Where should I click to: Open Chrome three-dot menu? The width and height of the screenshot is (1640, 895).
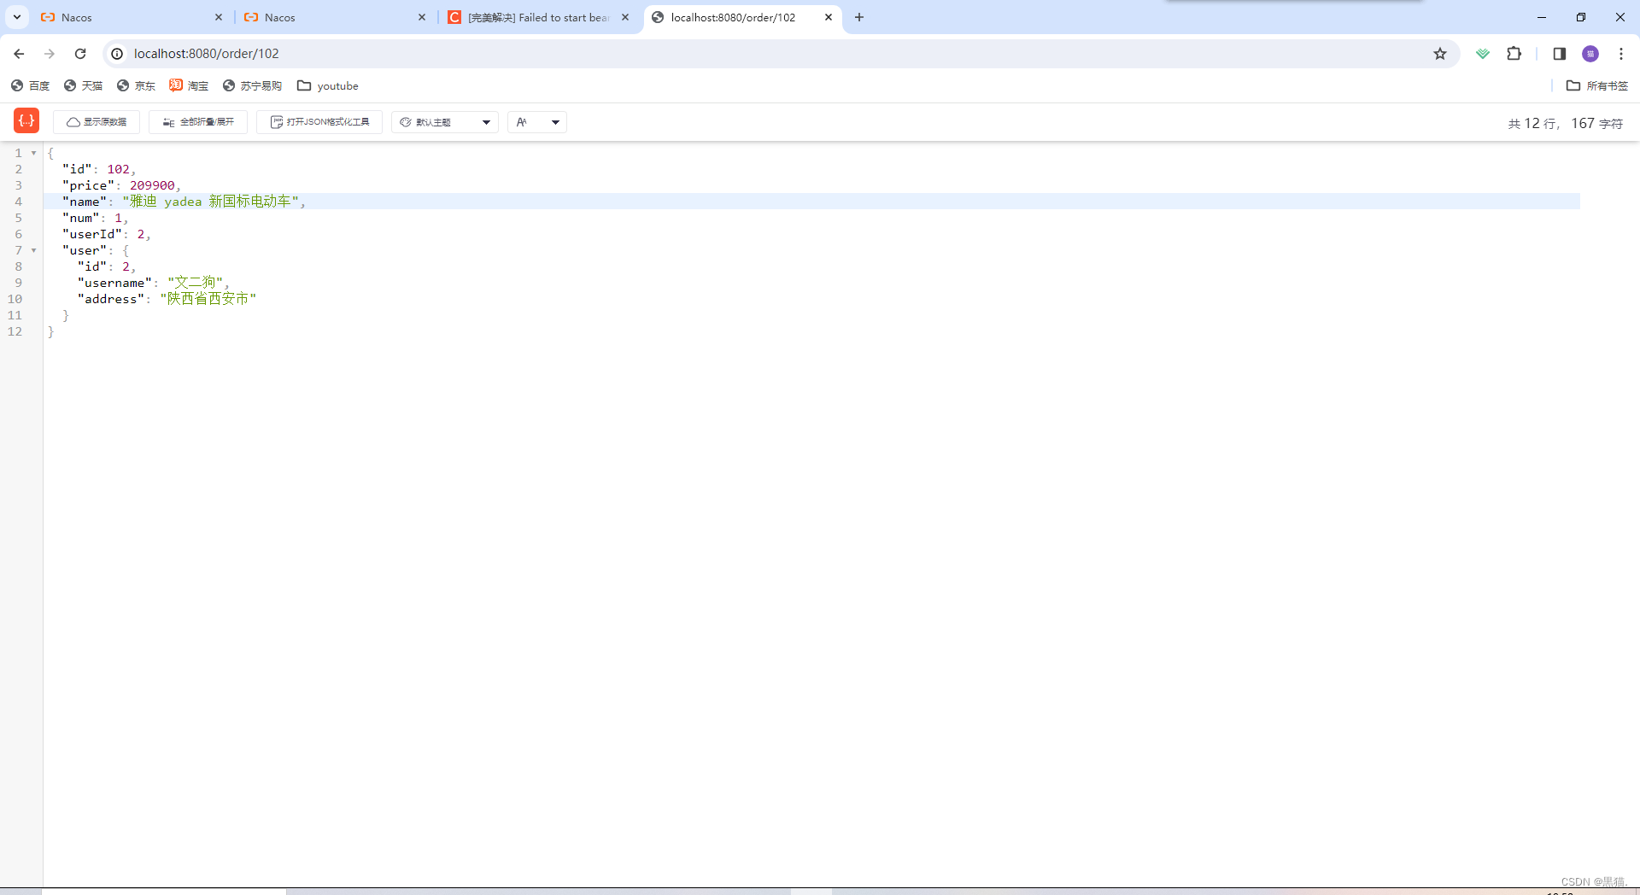click(1621, 54)
